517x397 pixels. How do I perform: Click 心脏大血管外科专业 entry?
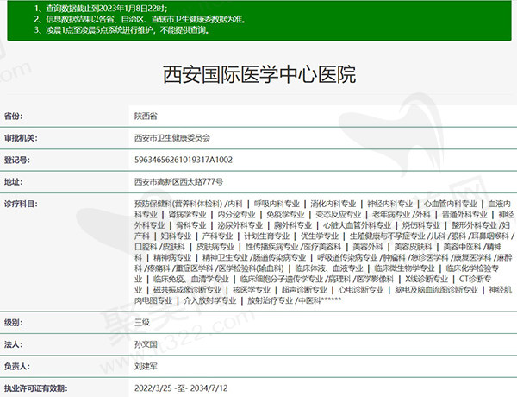pos(357,225)
